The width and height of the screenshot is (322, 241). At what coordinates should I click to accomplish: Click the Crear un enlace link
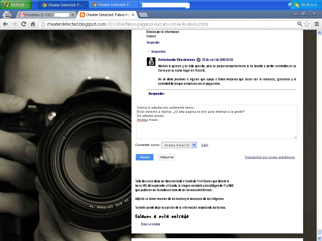pyautogui.click(x=151, y=224)
